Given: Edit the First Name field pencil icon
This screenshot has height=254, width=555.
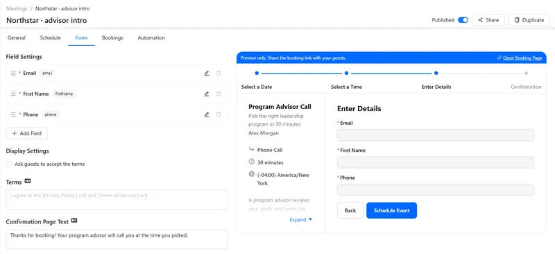Looking at the screenshot, I should [x=207, y=94].
